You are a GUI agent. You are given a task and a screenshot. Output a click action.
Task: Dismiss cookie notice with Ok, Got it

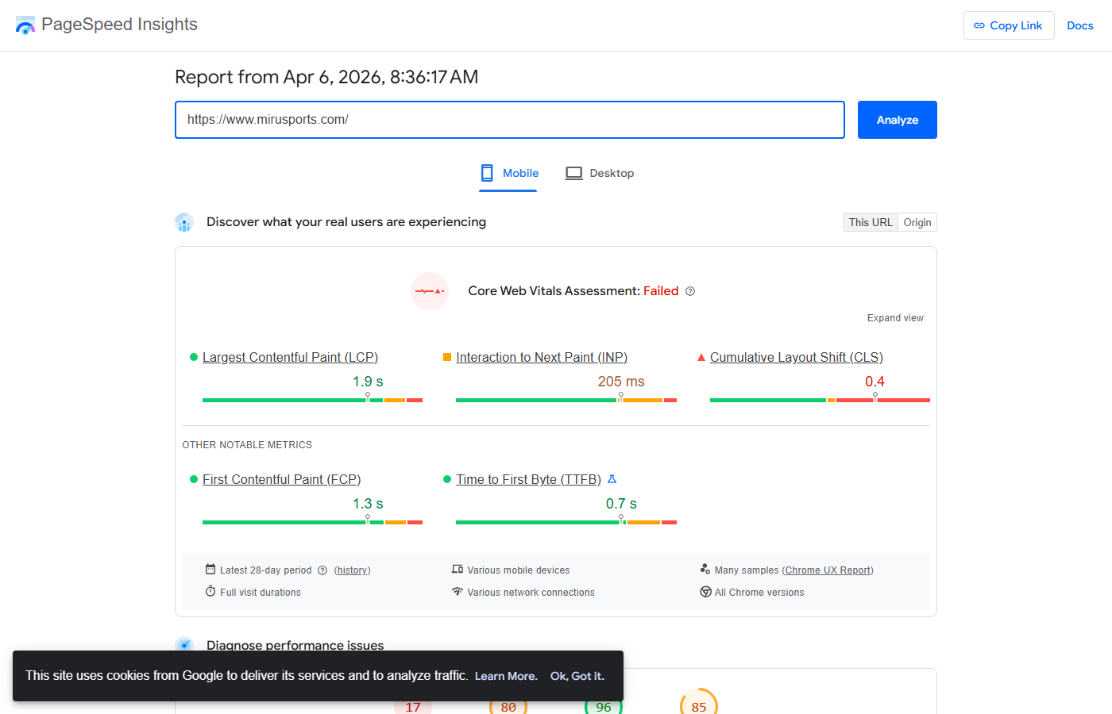click(x=577, y=676)
